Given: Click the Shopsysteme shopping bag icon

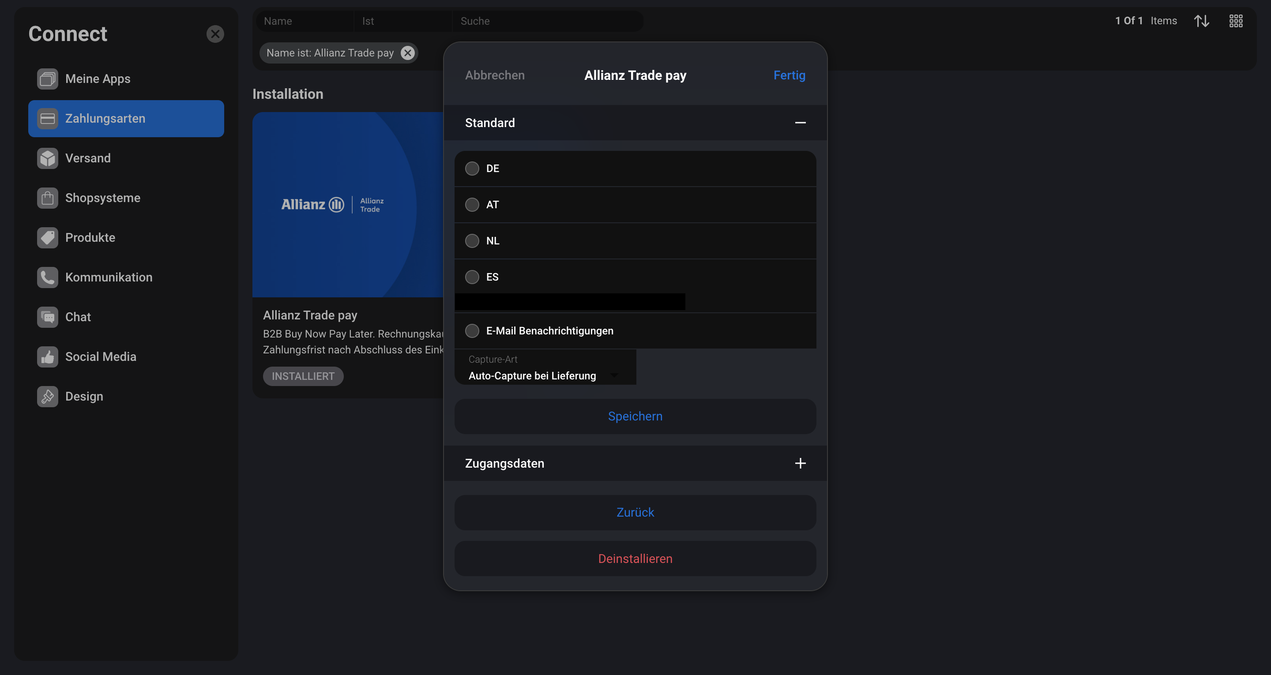Looking at the screenshot, I should [47, 198].
